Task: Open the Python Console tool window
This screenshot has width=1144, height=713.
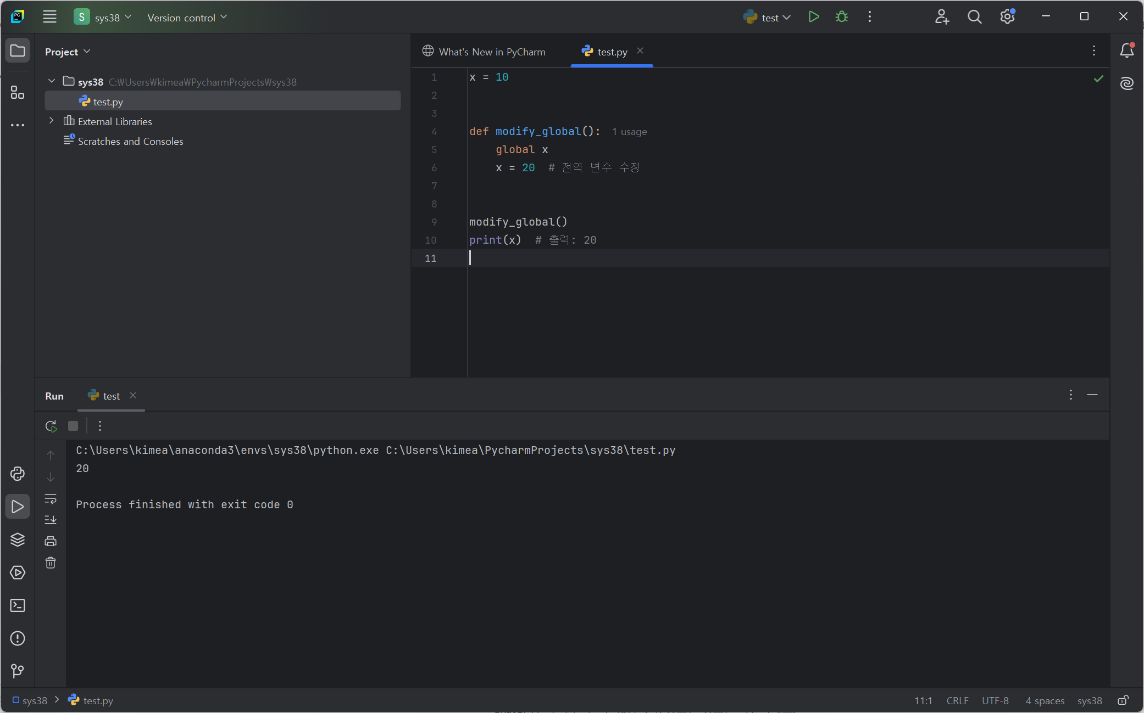Action: coord(18,474)
